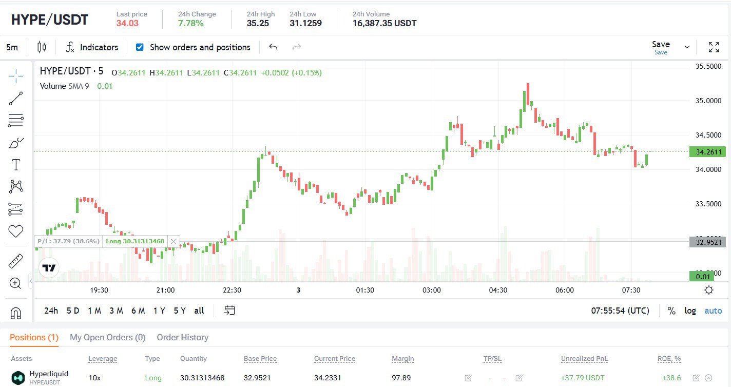Image resolution: width=731 pixels, height=387 pixels.
Task: Click the Current Price column header
Action: pos(335,359)
